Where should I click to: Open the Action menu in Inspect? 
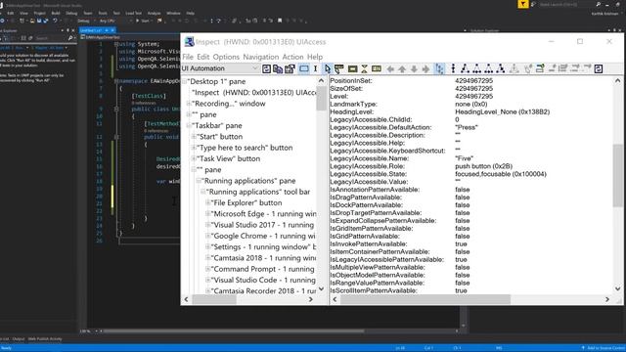click(x=292, y=57)
